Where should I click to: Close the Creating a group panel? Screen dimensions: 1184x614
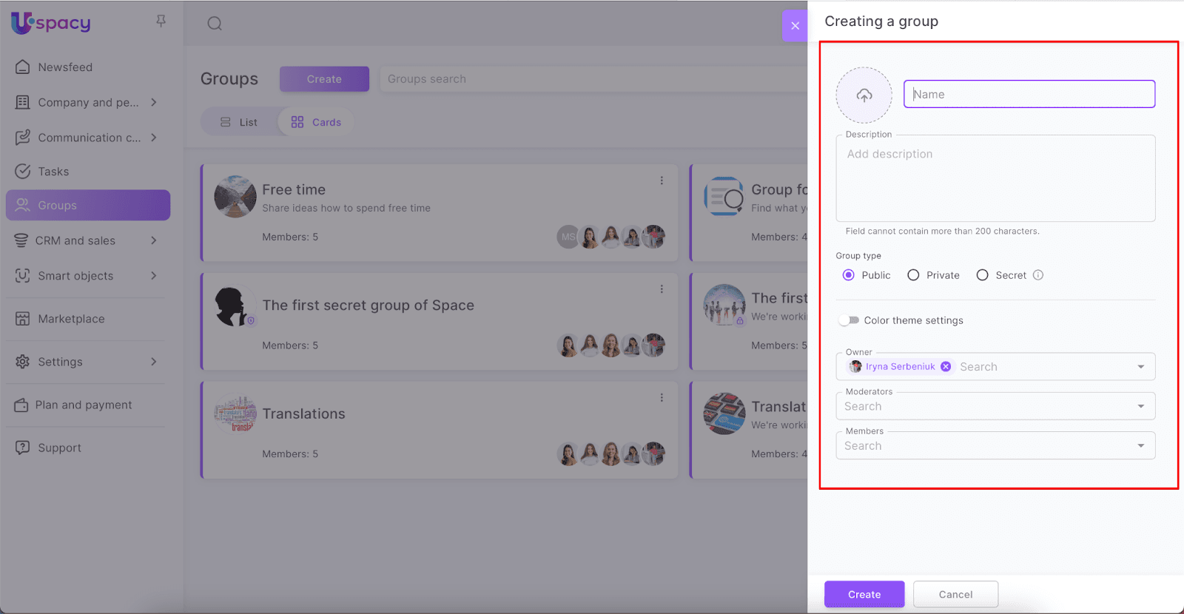795,26
